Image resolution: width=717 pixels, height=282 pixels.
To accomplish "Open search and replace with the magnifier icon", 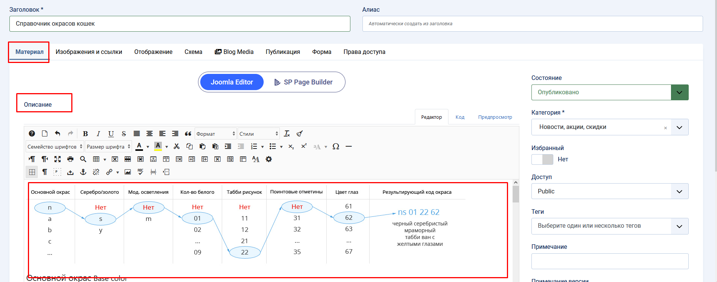I will pos(83,159).
